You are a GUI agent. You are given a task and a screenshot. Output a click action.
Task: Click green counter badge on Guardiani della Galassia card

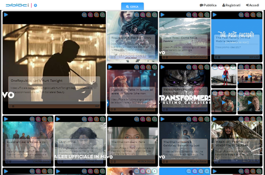pos(50,119)
